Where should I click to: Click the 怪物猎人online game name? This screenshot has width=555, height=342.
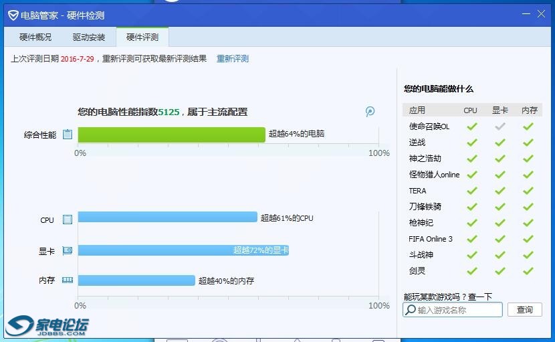434,175
